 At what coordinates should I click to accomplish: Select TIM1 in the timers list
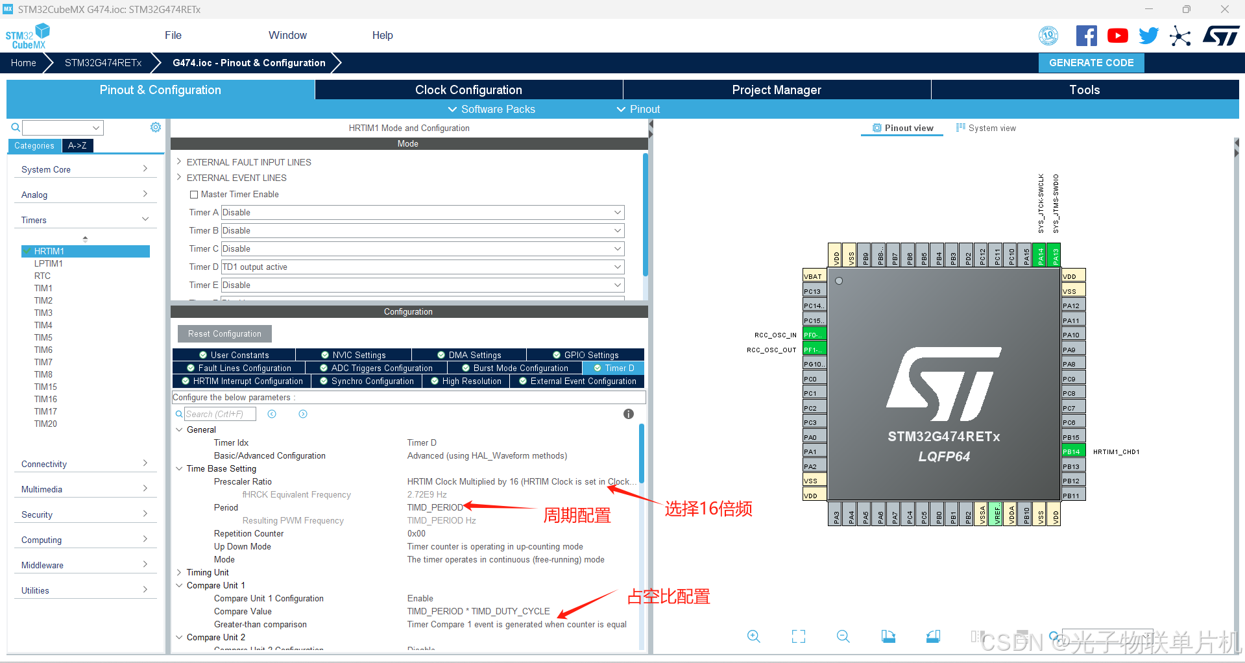(43, 288)
